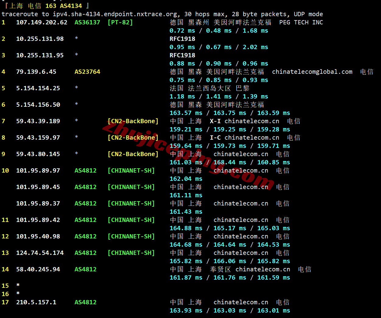This screenshot has width=381, height=318.
Task: Click latency 1.41 ms
Action: click(219, 96)
